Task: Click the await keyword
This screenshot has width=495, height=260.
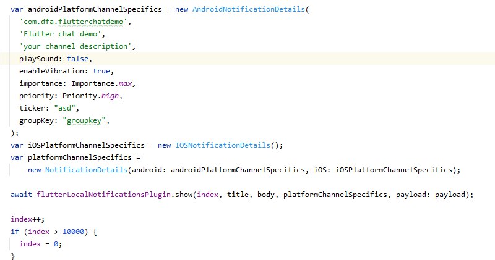Action: coord(22,195)
